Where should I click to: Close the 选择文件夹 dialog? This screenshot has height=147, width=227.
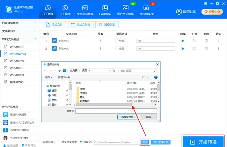click(x=158, y=64)
